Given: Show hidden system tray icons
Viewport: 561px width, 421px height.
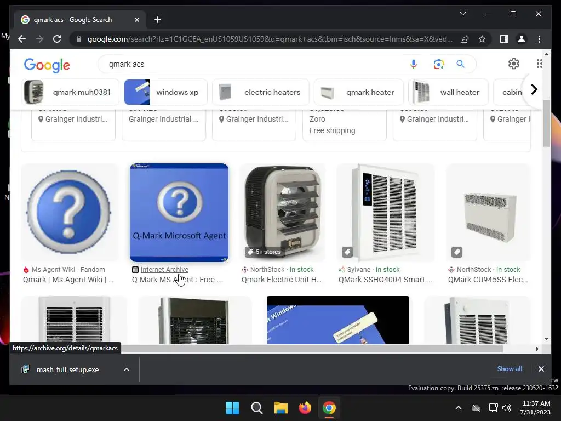Looking at the screenshot, I should tap(459, 408).
